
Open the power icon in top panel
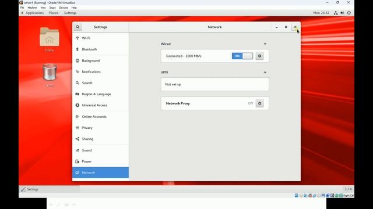349,13
